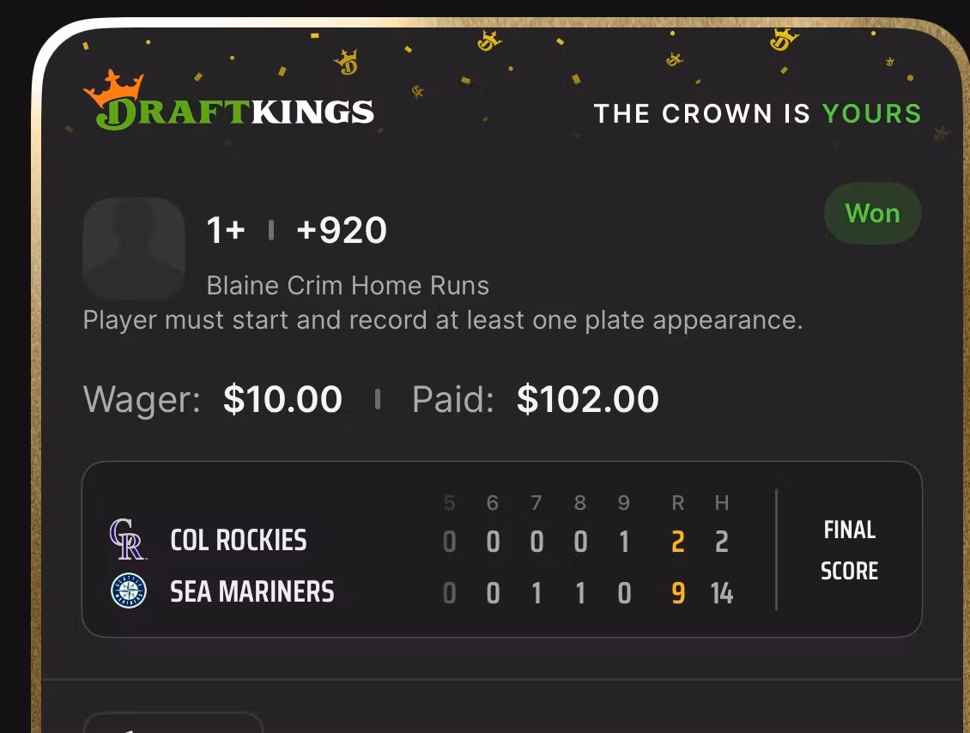Click the Mariners hits total of 14
Image resolution: width=970 pixels, height=733 pixels.
(x=722, y=593)
